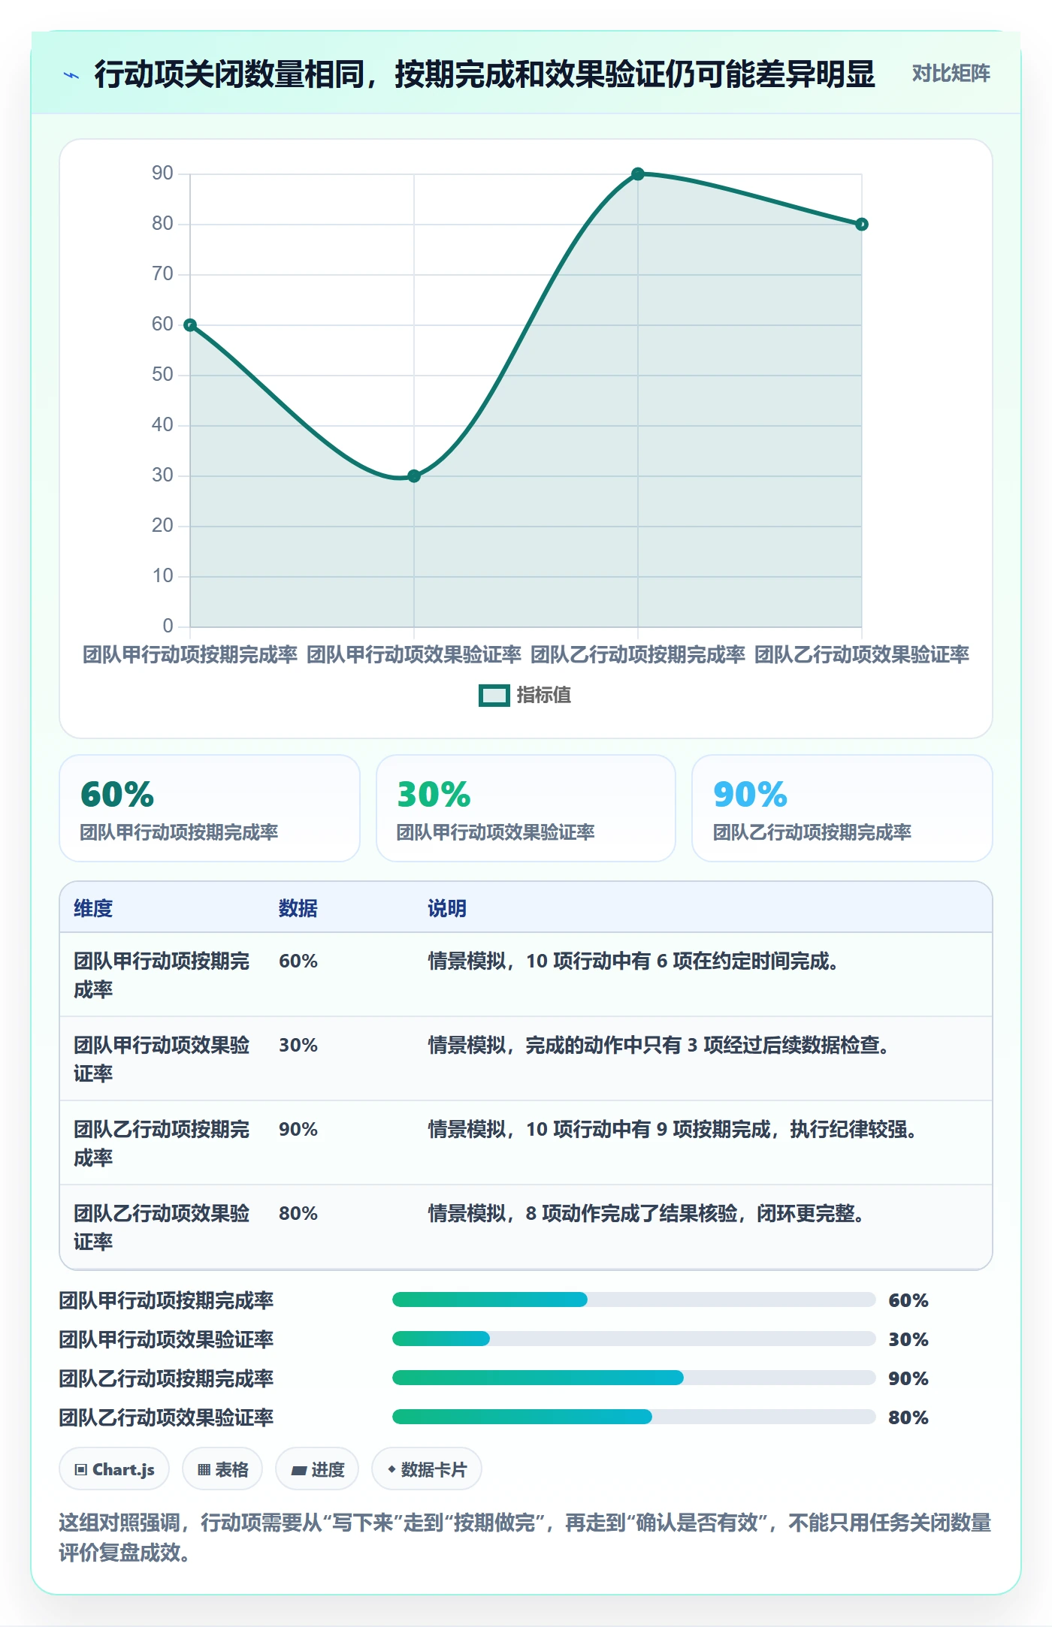Select the 进度 tag chip
The width and height of the screenshot is (1052, 1627).
(317, 1469)
